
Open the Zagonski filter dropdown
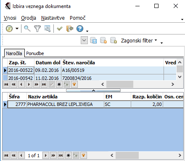(x=139, y=41)
